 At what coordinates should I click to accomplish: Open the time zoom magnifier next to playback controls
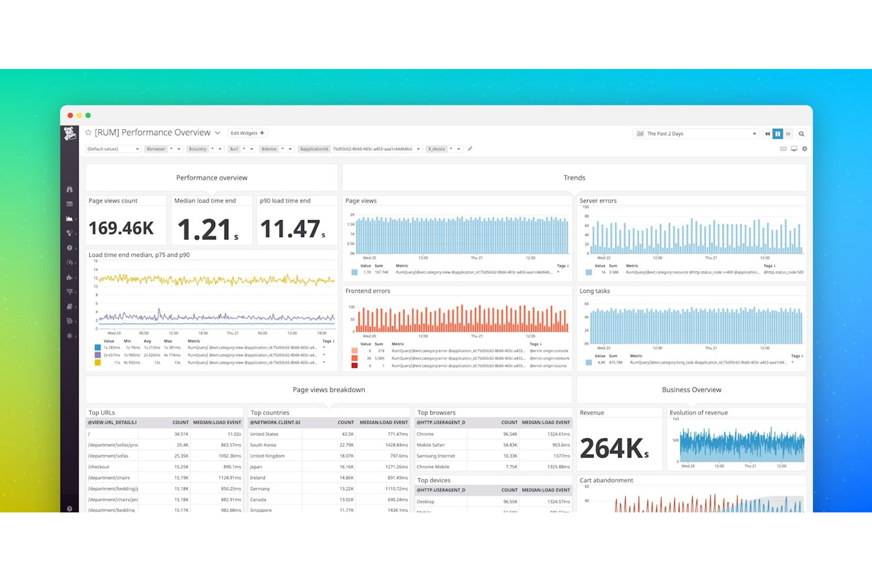point(802,133)
